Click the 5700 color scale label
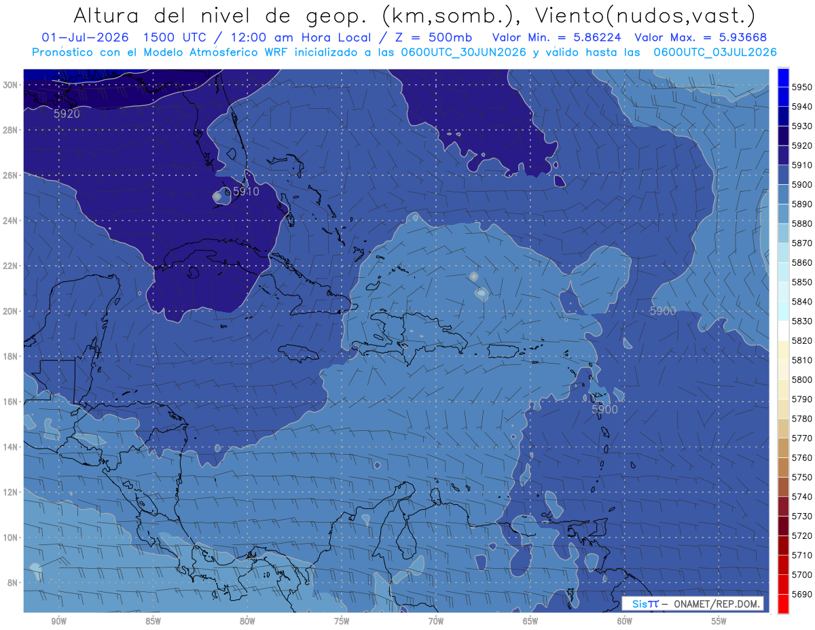Viewport: 815px width, 630px height. click(802, 575)
